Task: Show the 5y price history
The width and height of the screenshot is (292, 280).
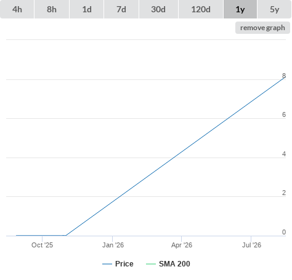Action: [x=275, y=9]
